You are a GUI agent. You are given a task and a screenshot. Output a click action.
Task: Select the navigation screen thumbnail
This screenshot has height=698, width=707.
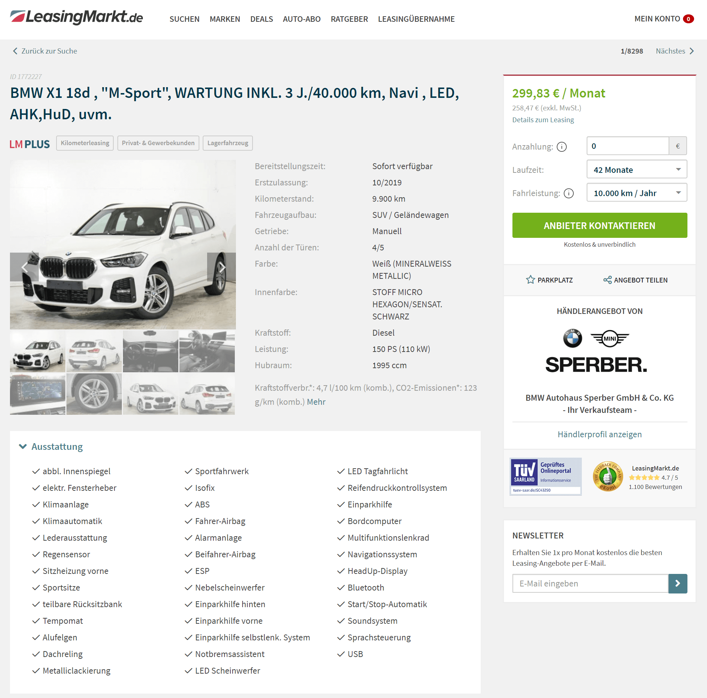pyautogui.click(x=38, y=394)
